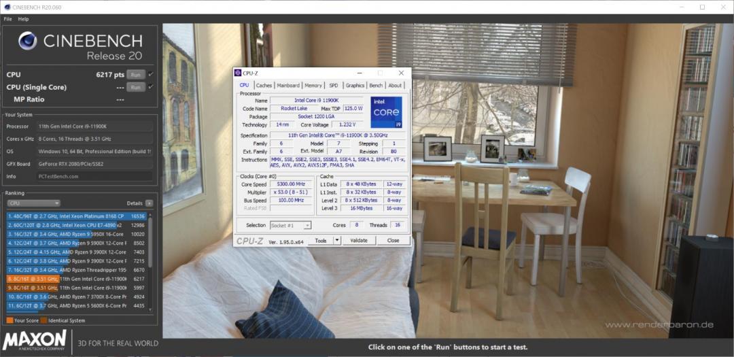
Task: Select ranking row AMD Ryzen 9 5900X 12-Core
Action: [77, 243]
